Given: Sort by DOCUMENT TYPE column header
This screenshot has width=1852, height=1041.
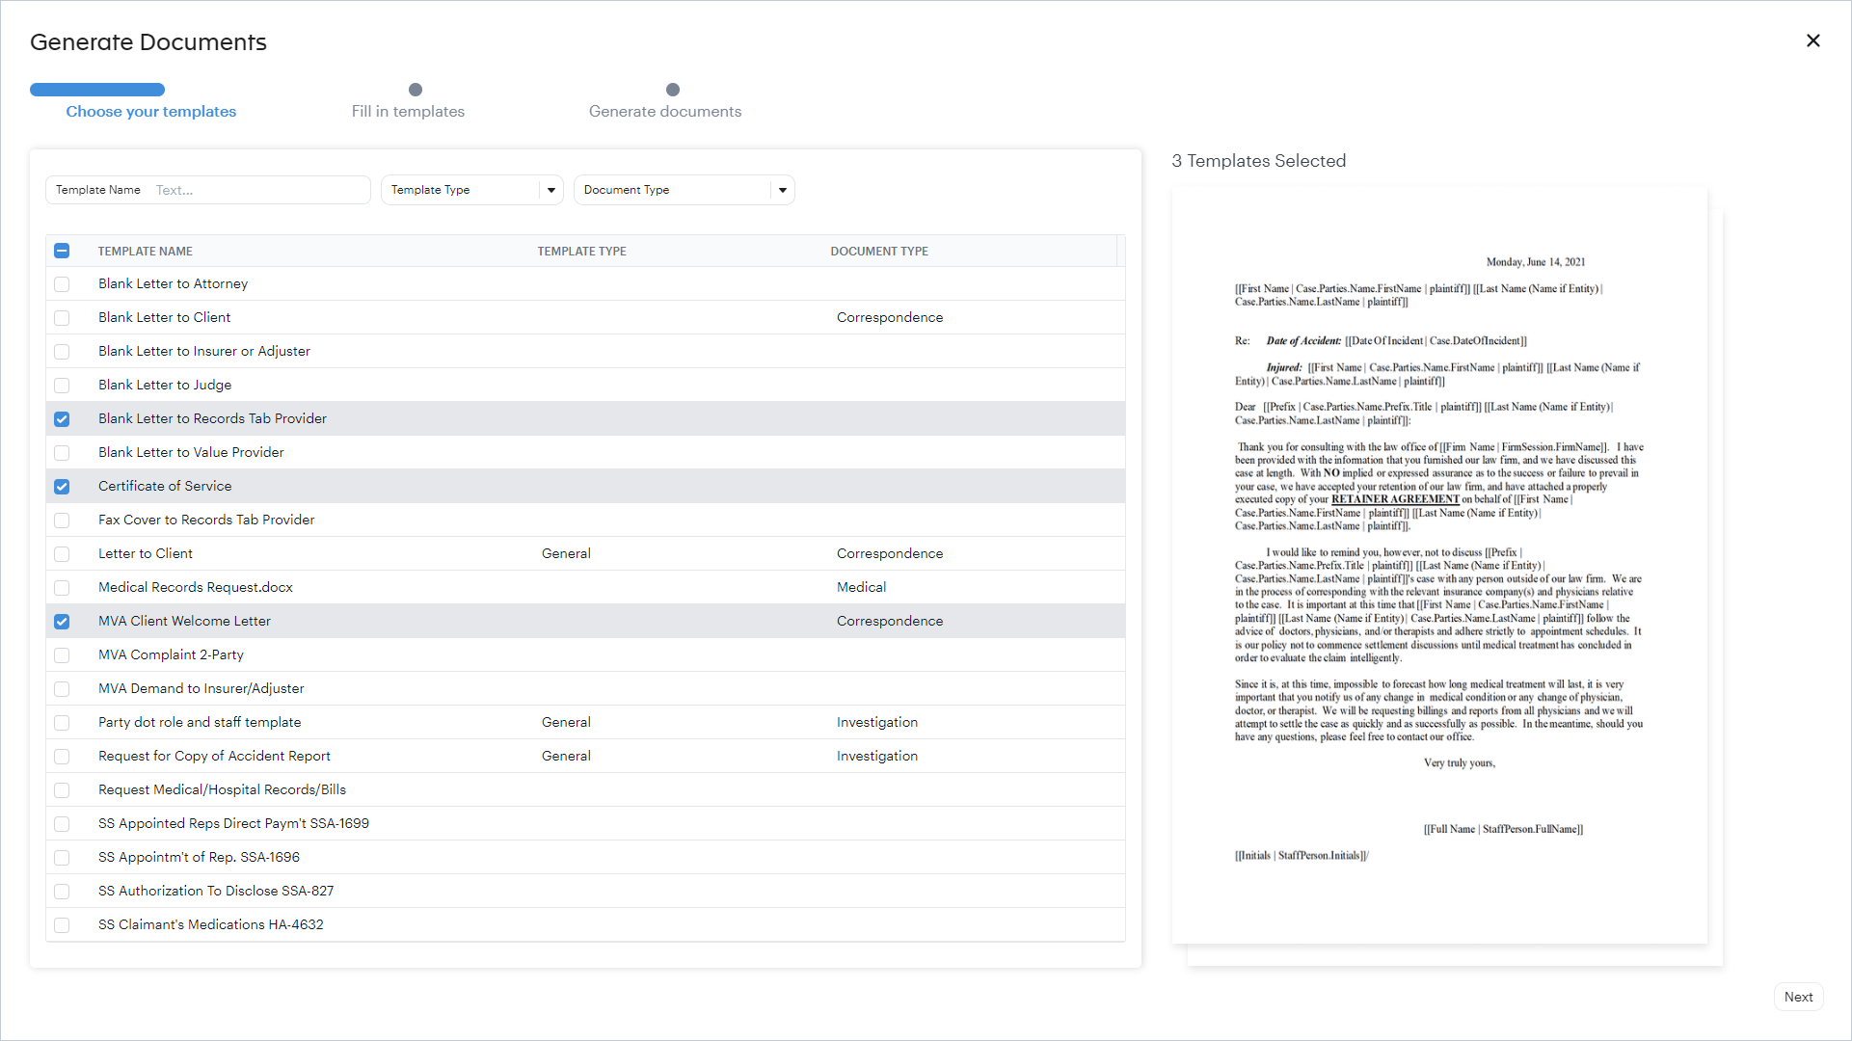Looking at the screenshot, I should click(x=879, y=252).
